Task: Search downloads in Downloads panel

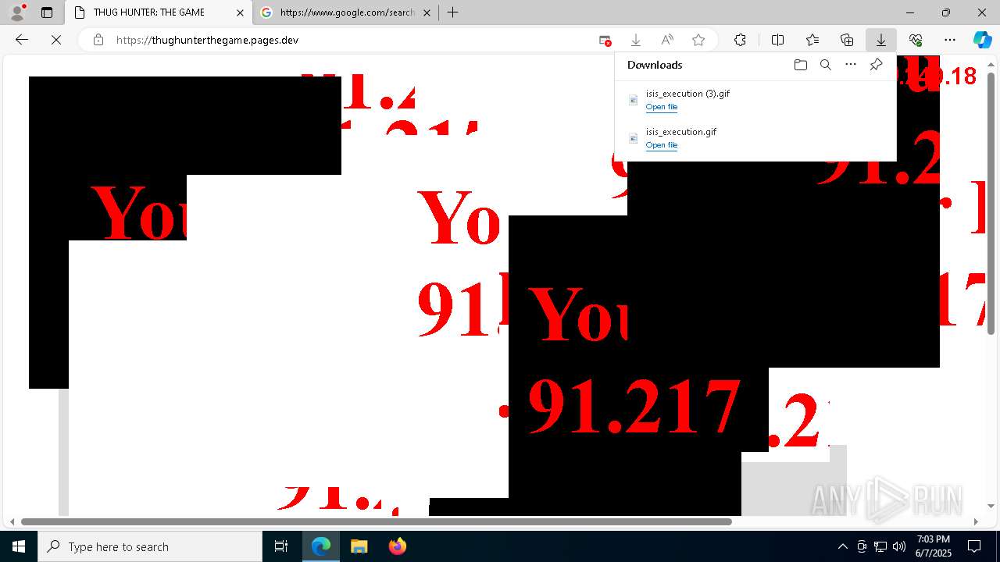Action: [825, 65]
